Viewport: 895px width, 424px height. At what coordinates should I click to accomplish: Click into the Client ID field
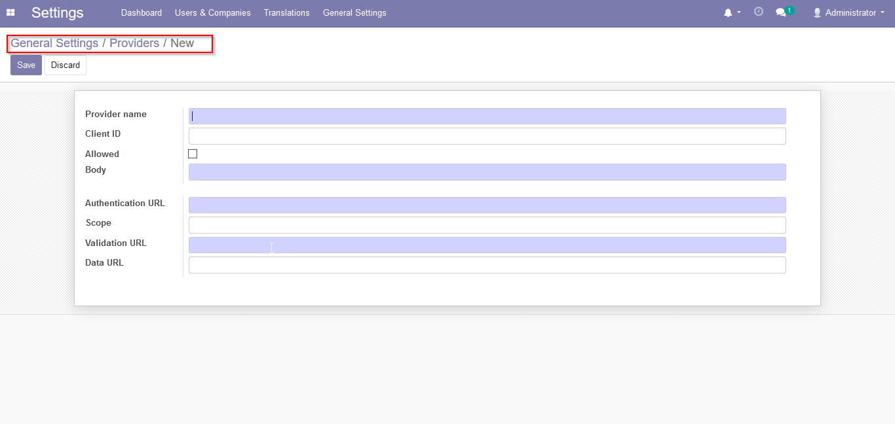tap(487, 136)
